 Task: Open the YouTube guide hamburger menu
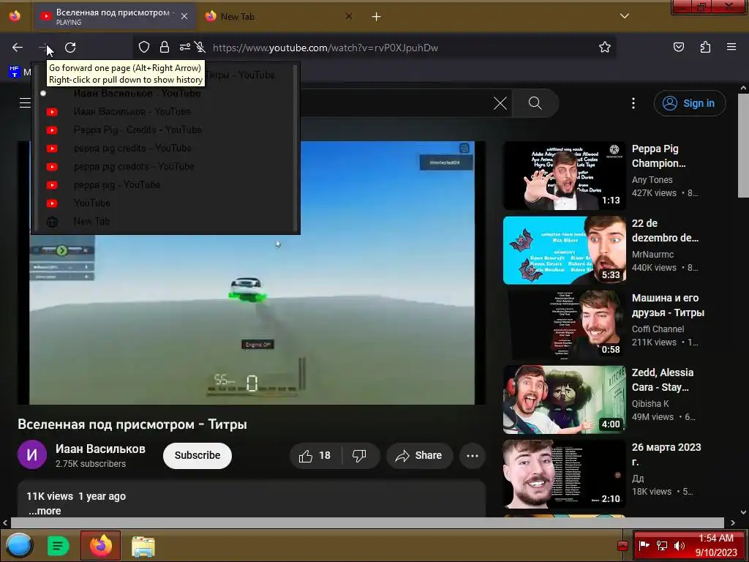tap(25, 102)
